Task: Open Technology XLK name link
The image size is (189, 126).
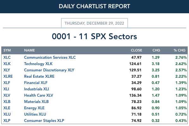Action: [x=38, y=64]
